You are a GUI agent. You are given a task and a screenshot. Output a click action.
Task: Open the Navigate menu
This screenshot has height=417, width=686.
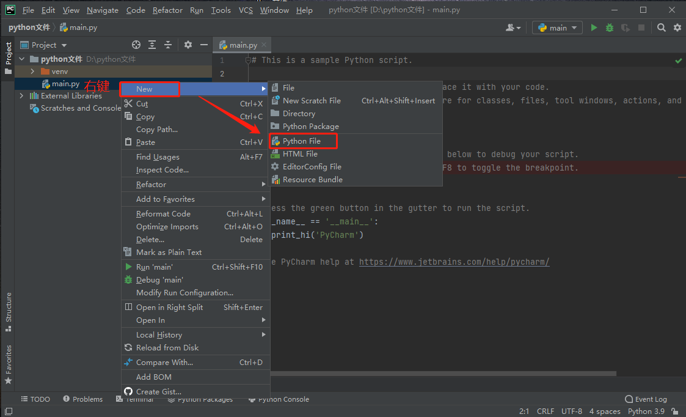[x=103, y=10]
